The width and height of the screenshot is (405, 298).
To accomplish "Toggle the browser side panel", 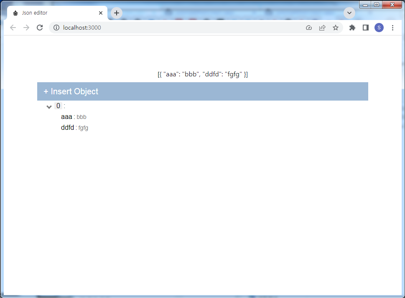I will [365, 28].
